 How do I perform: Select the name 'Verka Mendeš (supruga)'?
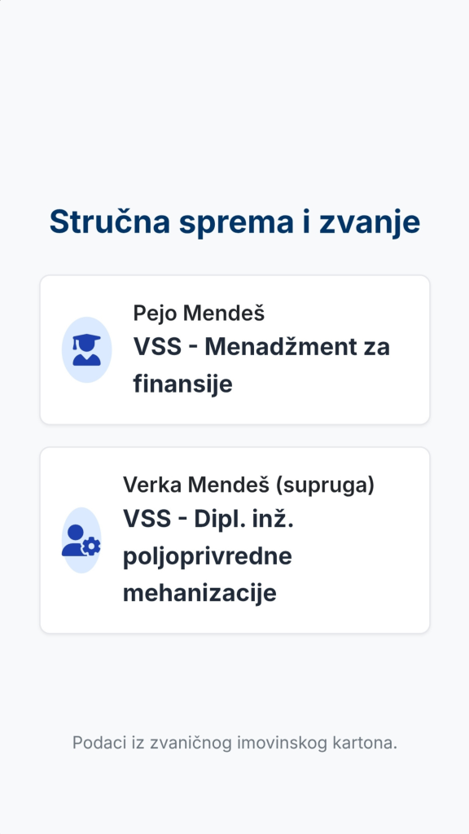pyautogui.click(x=249, y=485)
